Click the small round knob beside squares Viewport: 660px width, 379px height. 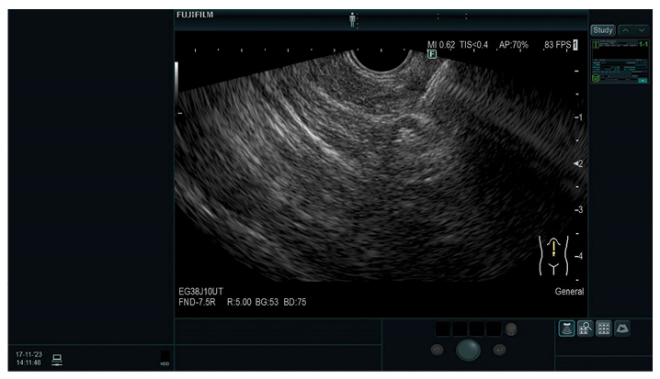(x=510, y=329)
